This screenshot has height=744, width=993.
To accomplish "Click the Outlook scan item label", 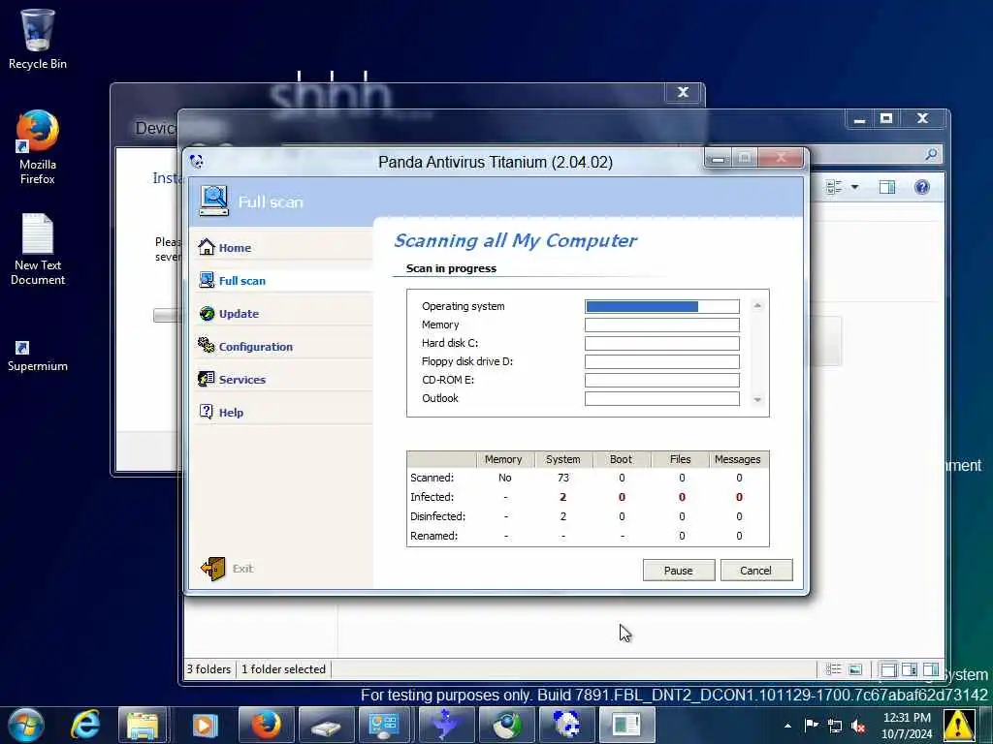I will 439,398.
